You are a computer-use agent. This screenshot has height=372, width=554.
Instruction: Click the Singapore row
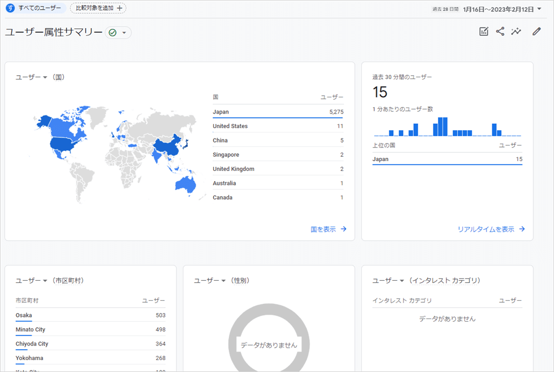[278, 155]
